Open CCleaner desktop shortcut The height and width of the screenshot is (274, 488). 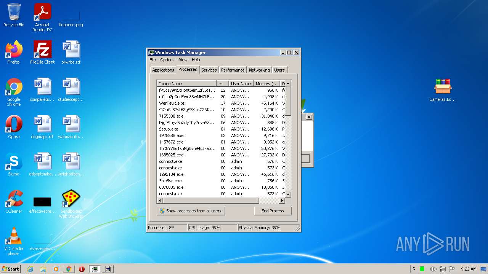pyautogui.click(x=14, y=202)
